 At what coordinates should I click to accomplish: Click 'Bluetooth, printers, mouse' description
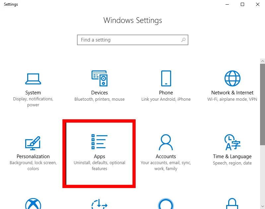click(99, 99)
